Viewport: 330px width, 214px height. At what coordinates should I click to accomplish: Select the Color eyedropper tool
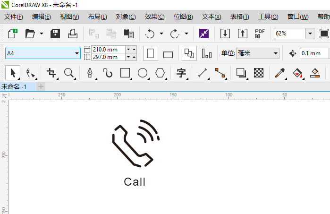[x=280, y=73]
